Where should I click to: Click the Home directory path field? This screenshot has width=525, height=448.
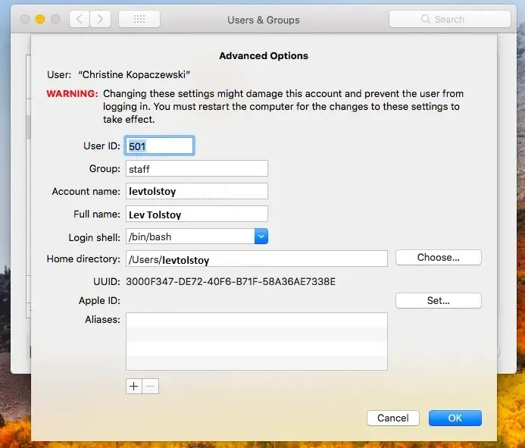click(256, 259)
